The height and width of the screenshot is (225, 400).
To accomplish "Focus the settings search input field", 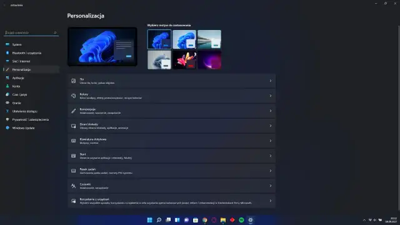I will [31, 32].
